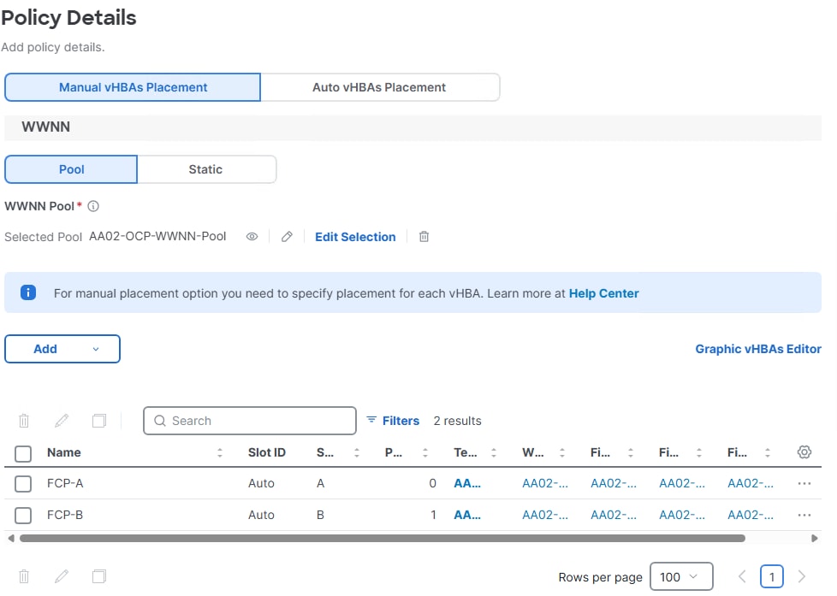This screenshot has width=837, height=596.
Task: Click AA02-OCP-WWNN-Pool selected pool text
Action: click(157, 236)
